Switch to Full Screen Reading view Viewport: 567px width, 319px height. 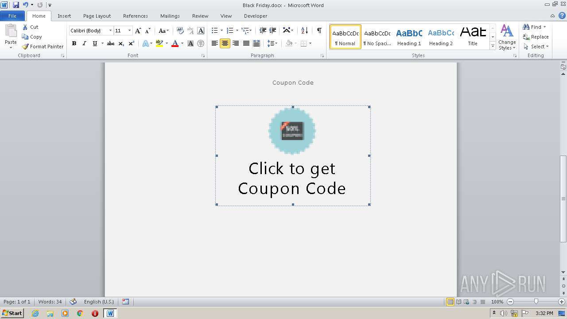[x=458, y=302]
